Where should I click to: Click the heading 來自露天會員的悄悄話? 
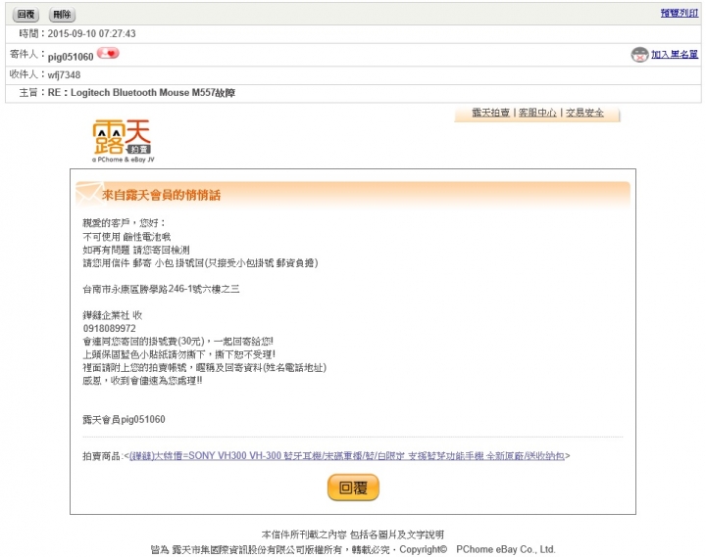[x=161, y=195]
